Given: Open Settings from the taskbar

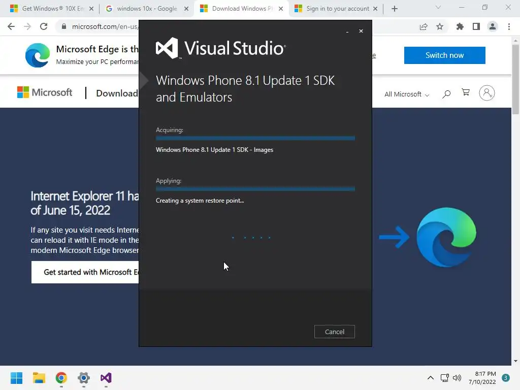Looking at the screenshot, I should pos(84,378).
